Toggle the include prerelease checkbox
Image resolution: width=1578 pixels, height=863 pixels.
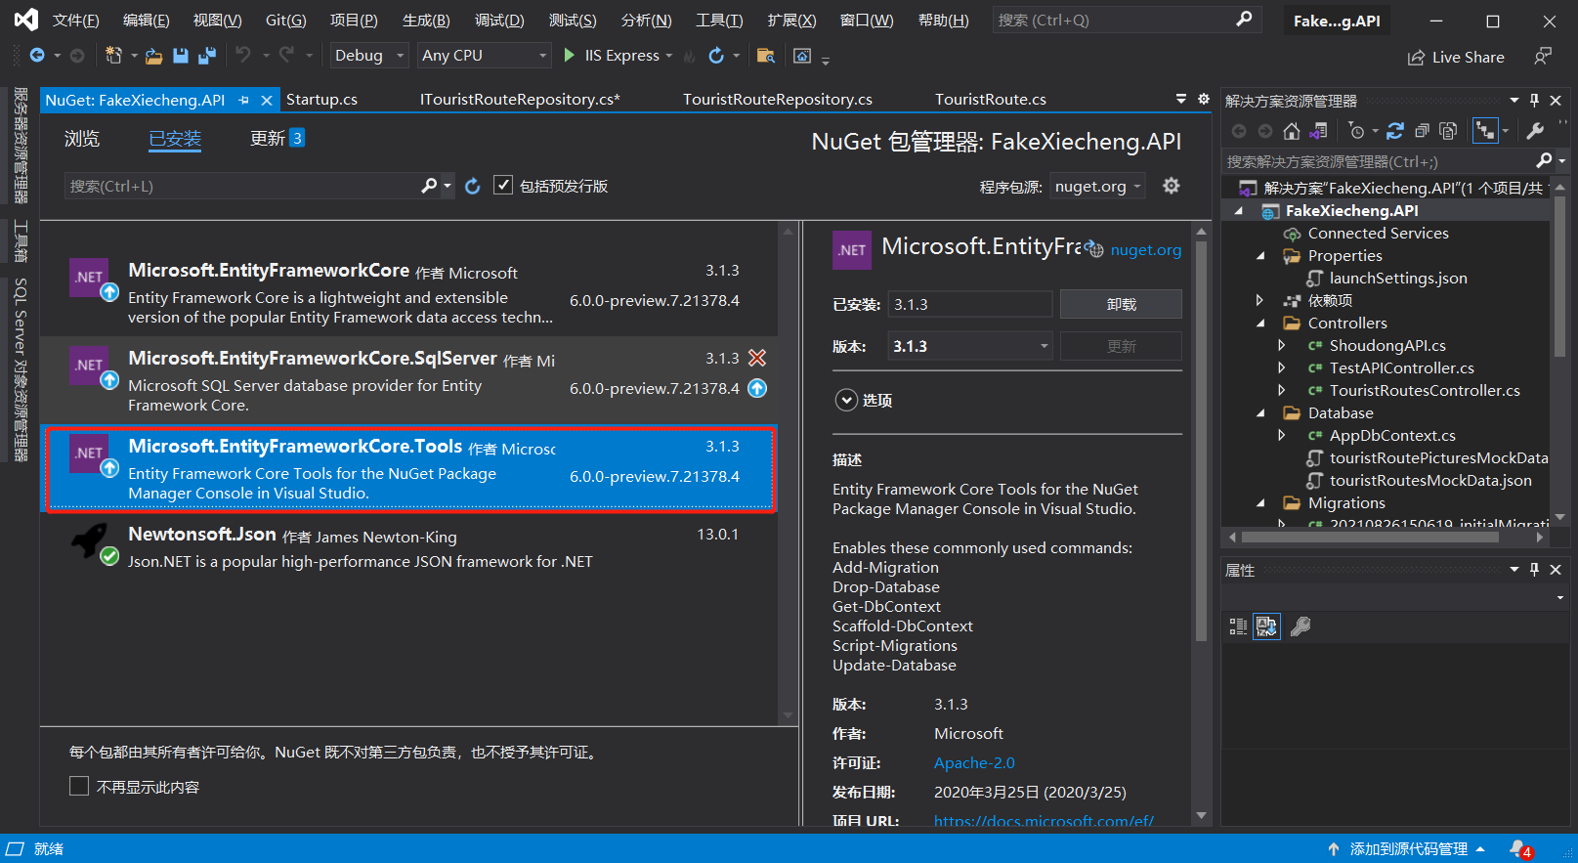click(x=503, y=185)
